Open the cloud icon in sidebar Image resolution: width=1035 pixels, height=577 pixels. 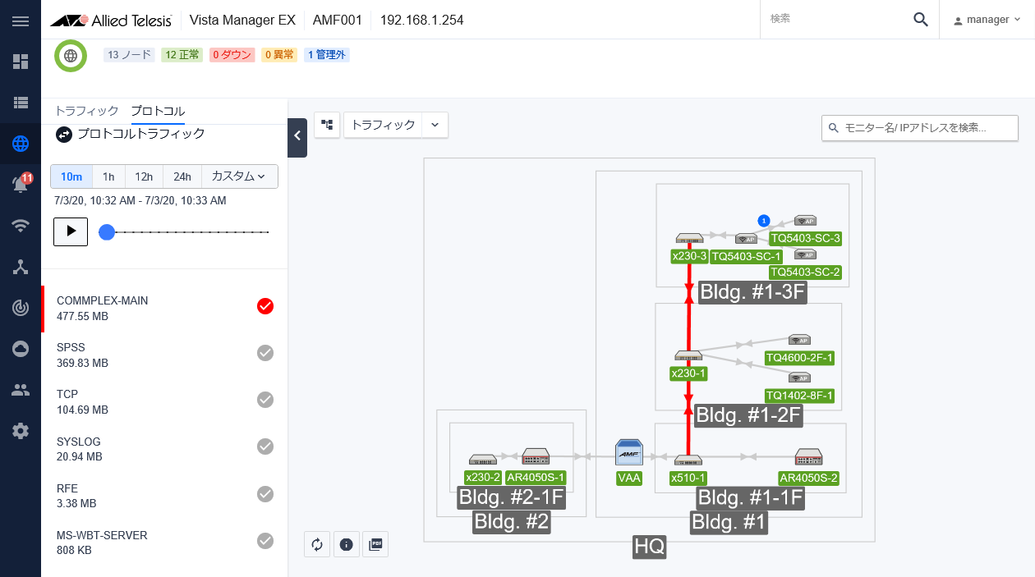pyautogui.click(x=21, y=349)
